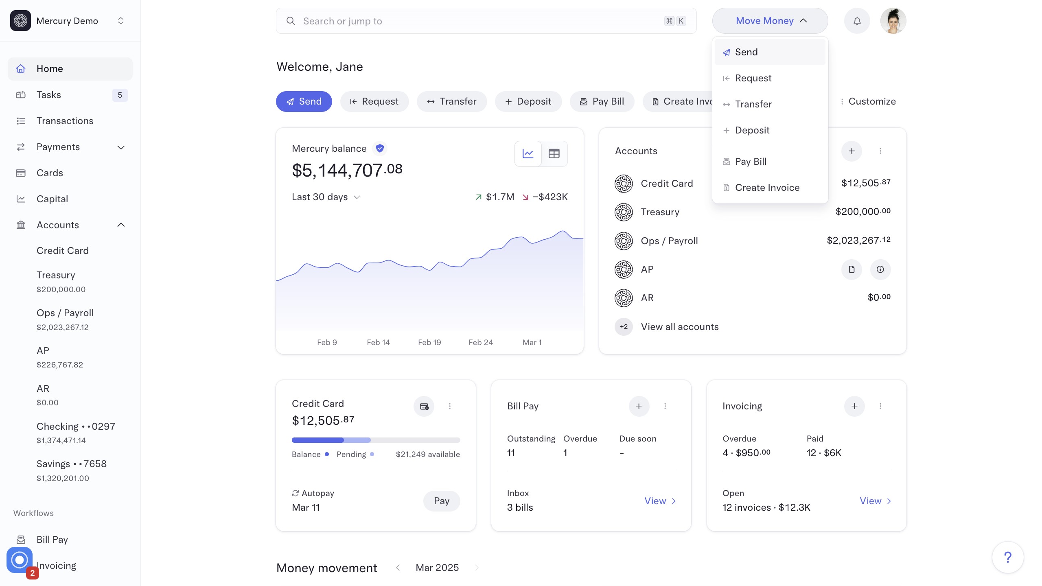
Task: Switch balance view to table layout
Action: coord(554,153)
